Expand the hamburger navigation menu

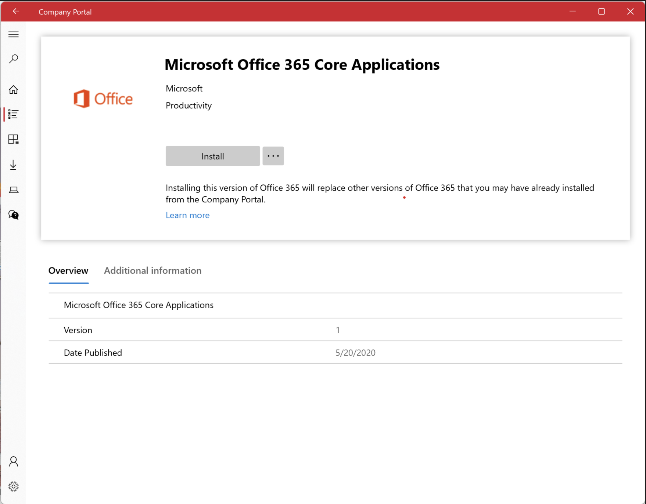(x=14, y=35)
